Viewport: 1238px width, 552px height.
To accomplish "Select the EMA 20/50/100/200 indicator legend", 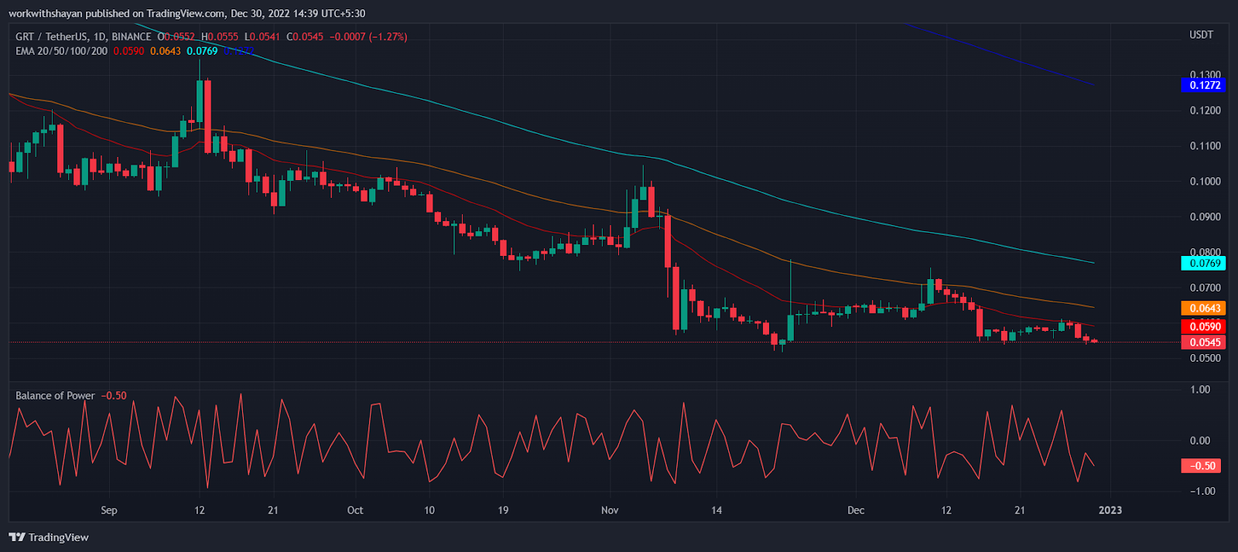I will 62,51.
